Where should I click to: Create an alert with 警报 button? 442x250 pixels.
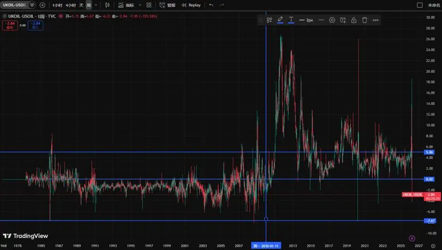click(x=167, y=5)
